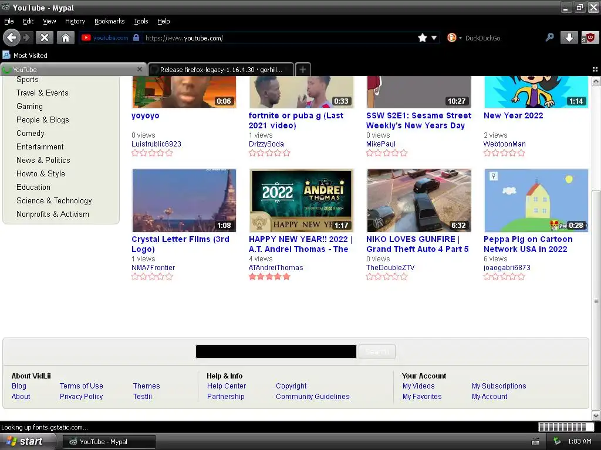Open the HAPPY NEW YEAR 2022 thumbnail
The image size is (601, 450).
[301, 200]
